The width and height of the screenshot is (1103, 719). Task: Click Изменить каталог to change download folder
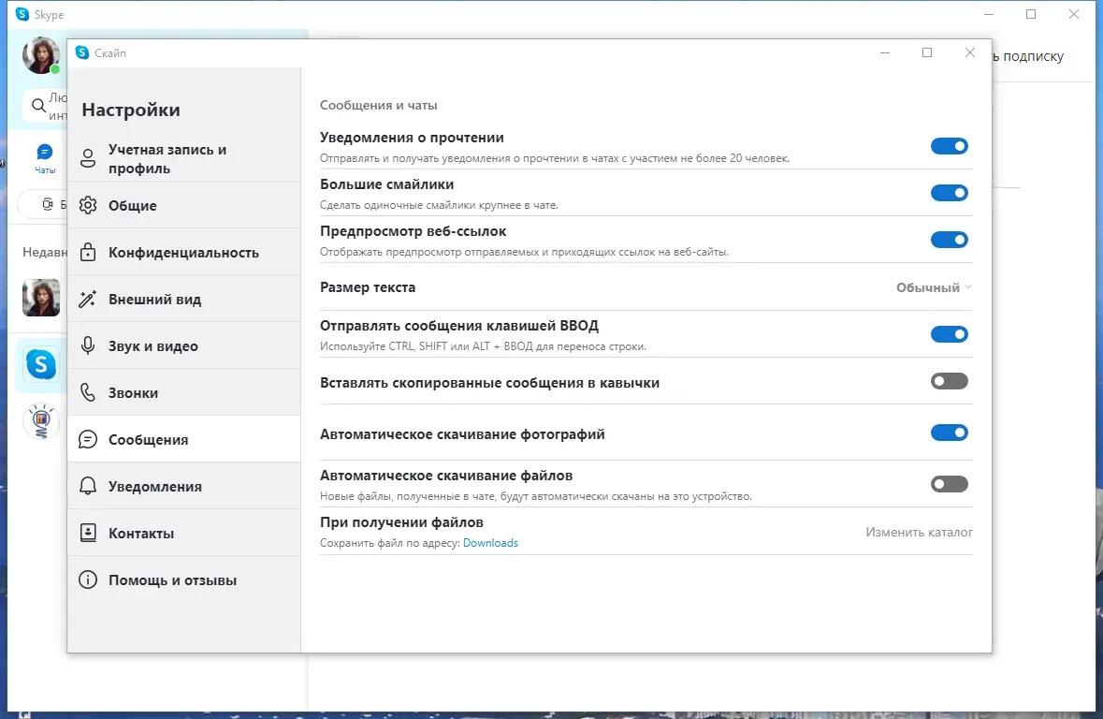tap(919, 532)
